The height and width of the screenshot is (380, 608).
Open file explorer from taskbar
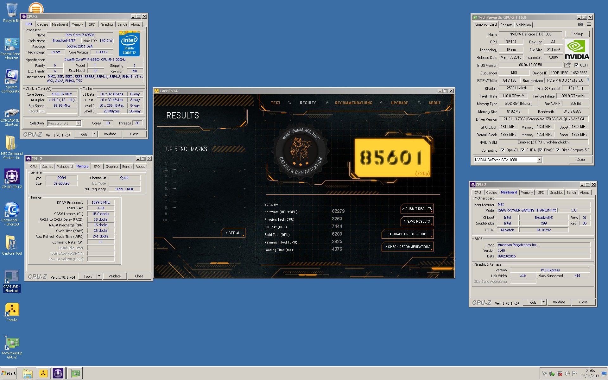[28, 373]
